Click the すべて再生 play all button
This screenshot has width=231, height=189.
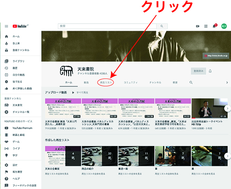[80, 93]
